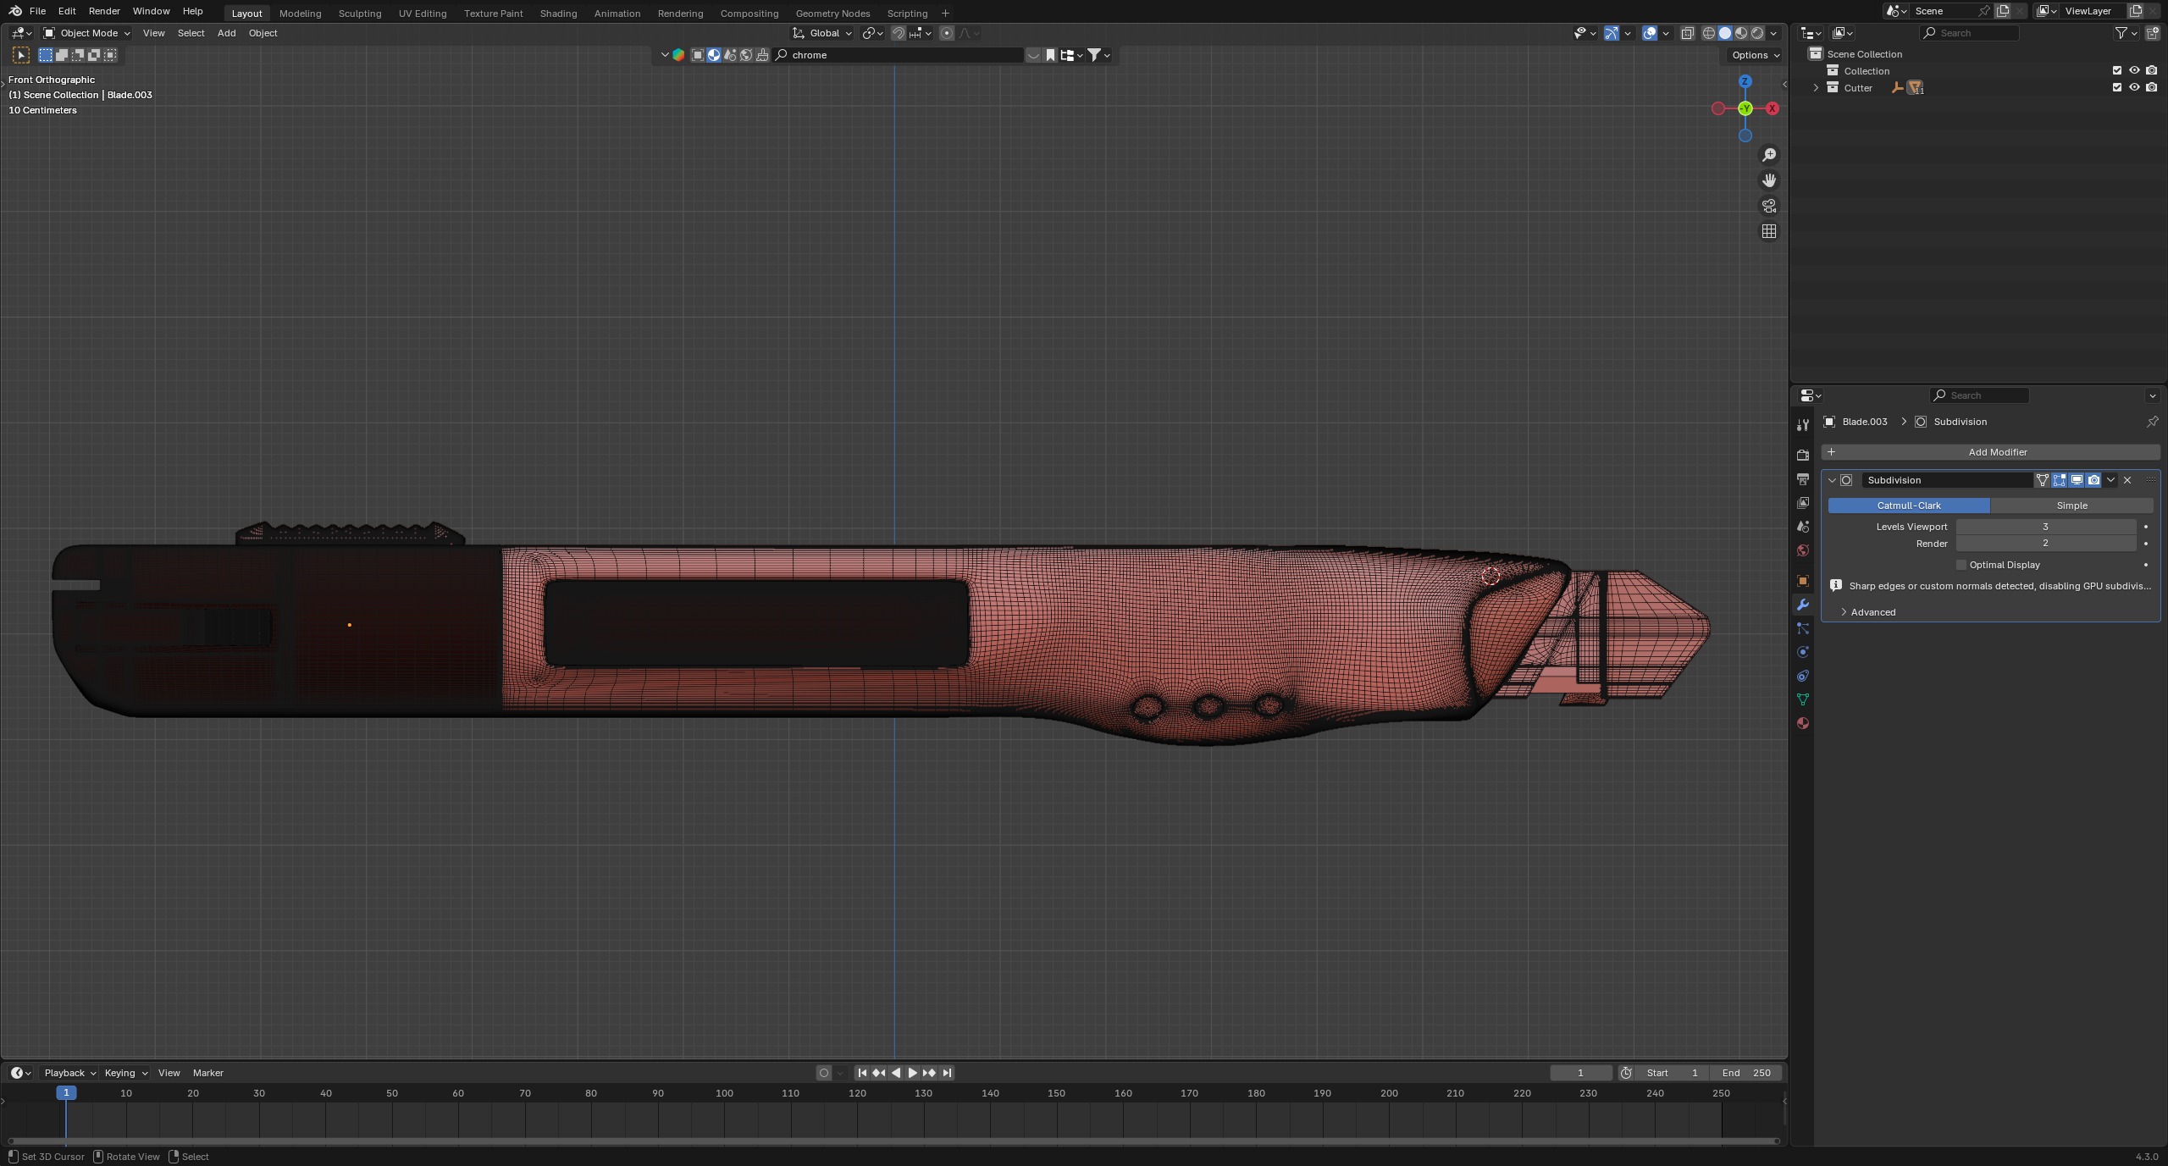Open the Object properties tab
The width and height of the screenshot is (2168, 1166).
tap(1802, 581)
